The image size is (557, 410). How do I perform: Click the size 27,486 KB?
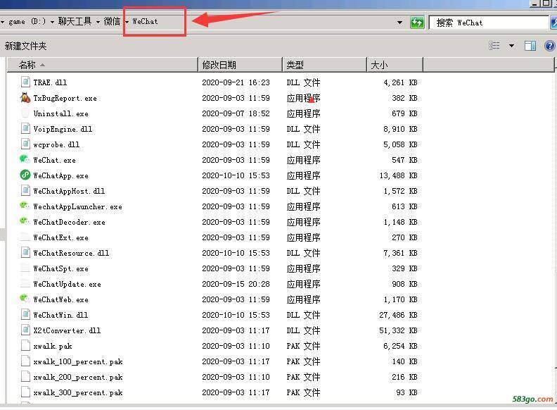click(x=398, y=315)
